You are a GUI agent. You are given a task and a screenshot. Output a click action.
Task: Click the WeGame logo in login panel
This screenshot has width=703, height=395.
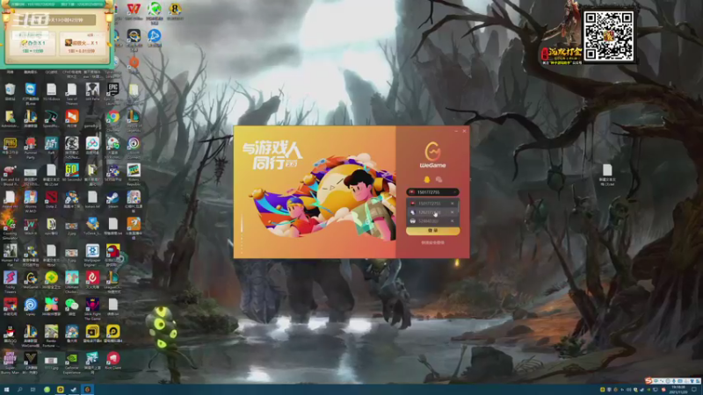432,154
